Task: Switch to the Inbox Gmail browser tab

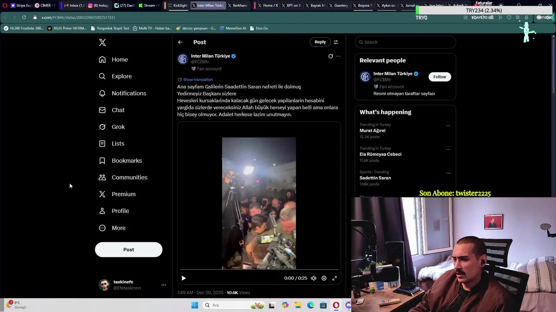Action: (x=73, y=6)
